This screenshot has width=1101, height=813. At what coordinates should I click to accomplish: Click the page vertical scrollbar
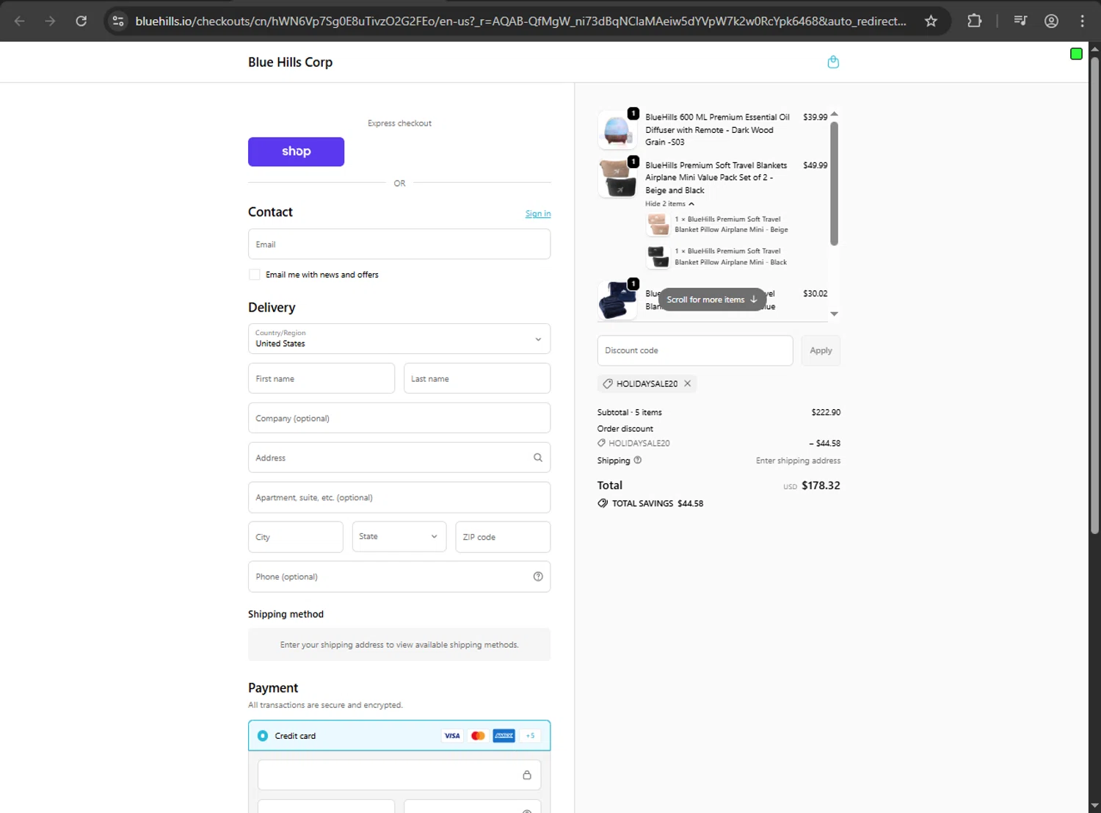[1094, 294]
